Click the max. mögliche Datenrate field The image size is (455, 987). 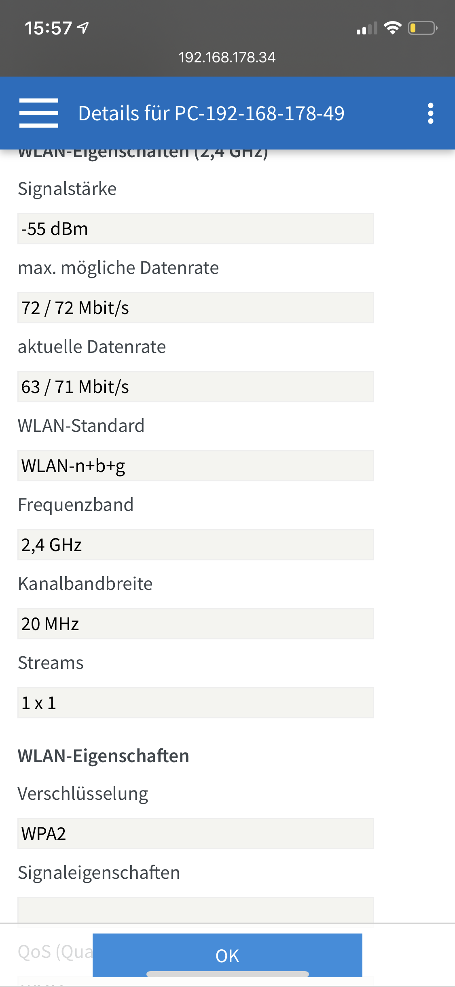195,308
